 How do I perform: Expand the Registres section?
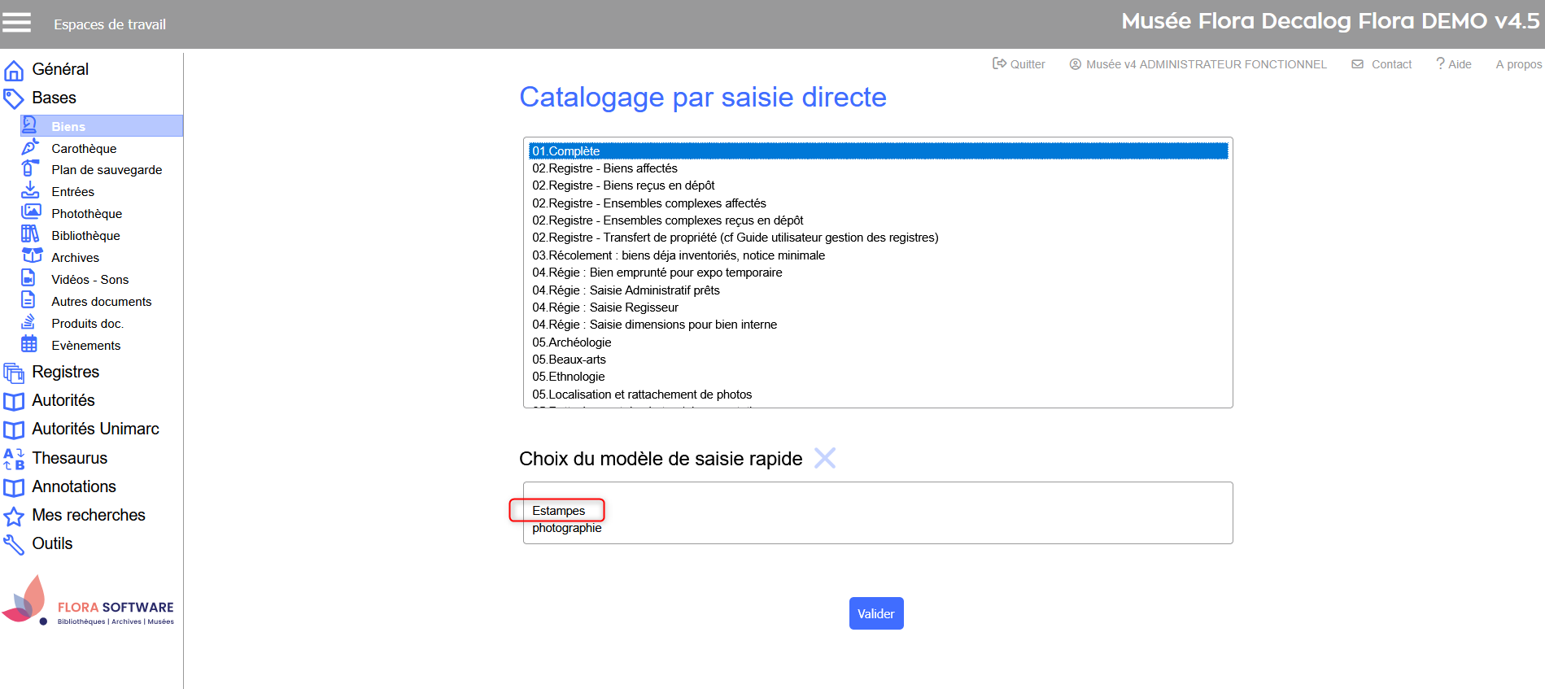coord(65,373)
